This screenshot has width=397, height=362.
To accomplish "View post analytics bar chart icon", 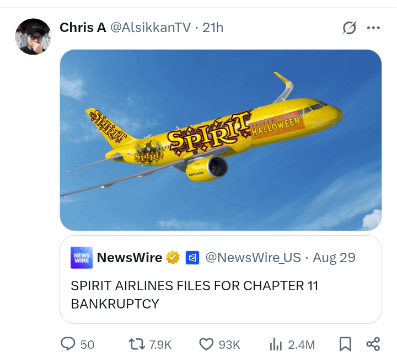I will (276, 344).
